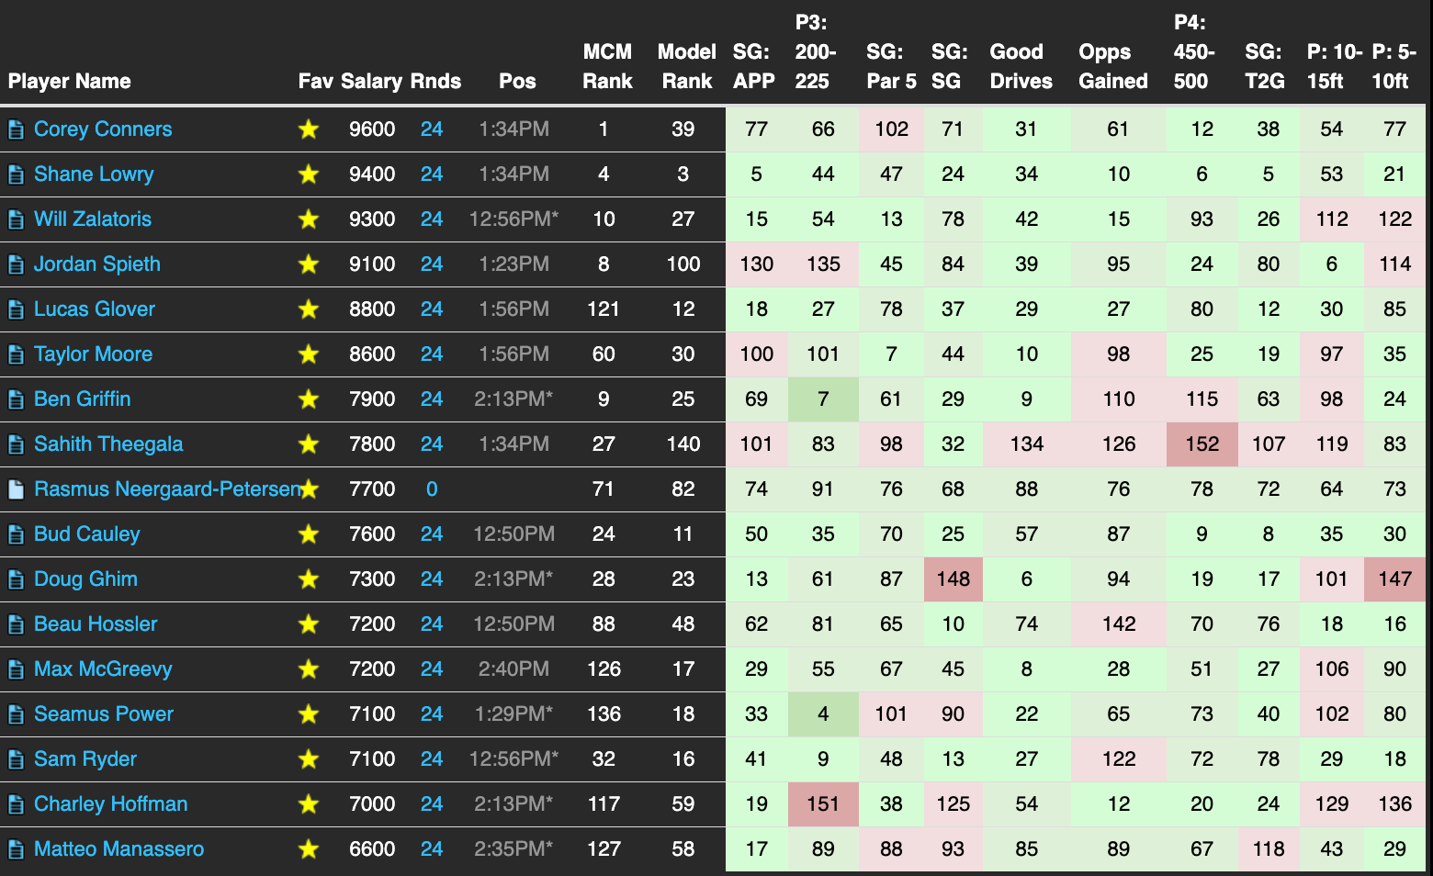Open the notes icon beside Lucas Glover

(16, 309)
